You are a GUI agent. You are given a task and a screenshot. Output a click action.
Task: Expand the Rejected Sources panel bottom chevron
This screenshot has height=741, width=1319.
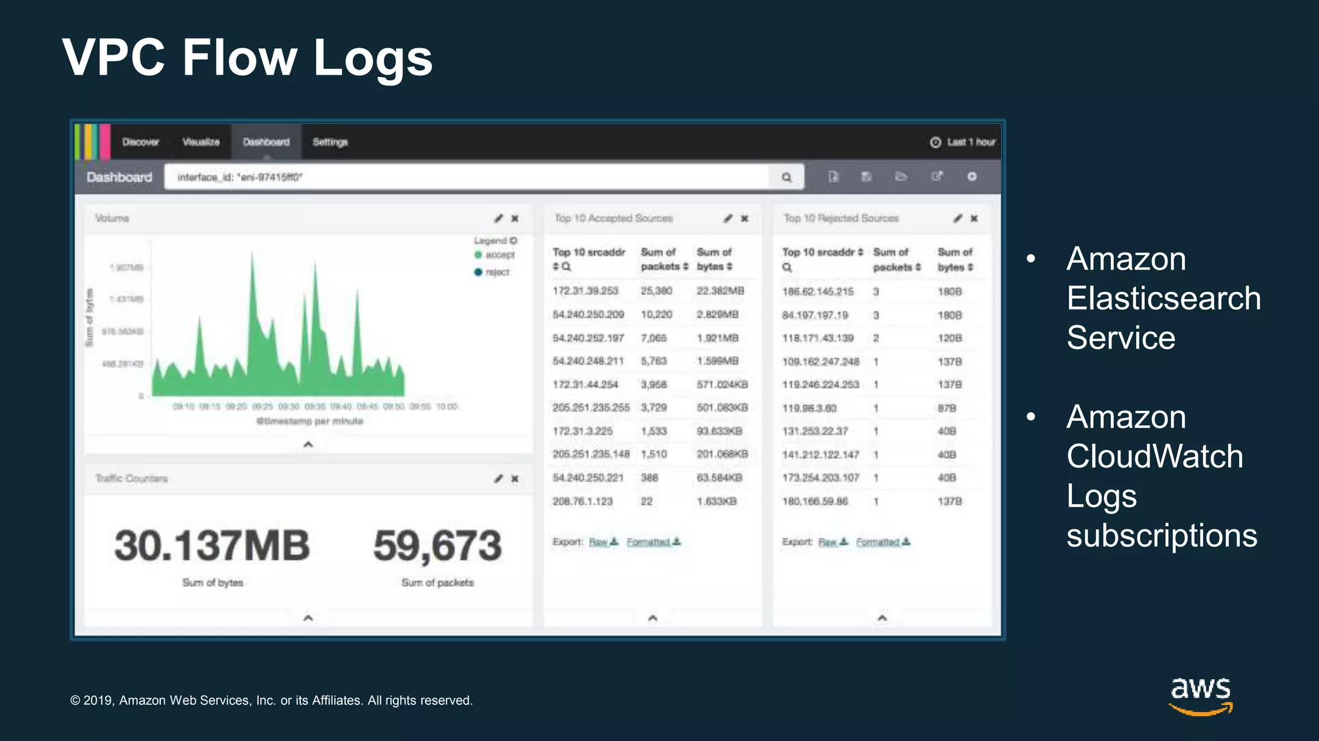point(882,617)
